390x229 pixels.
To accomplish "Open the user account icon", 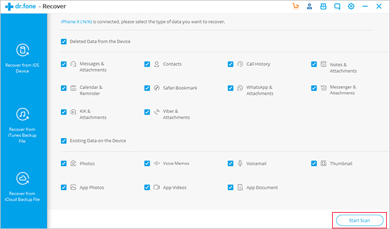I will (309, 7).
